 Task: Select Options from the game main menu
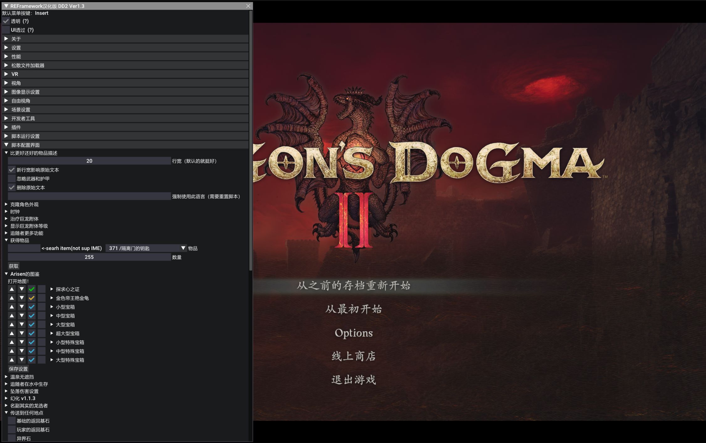click(354, 333)
